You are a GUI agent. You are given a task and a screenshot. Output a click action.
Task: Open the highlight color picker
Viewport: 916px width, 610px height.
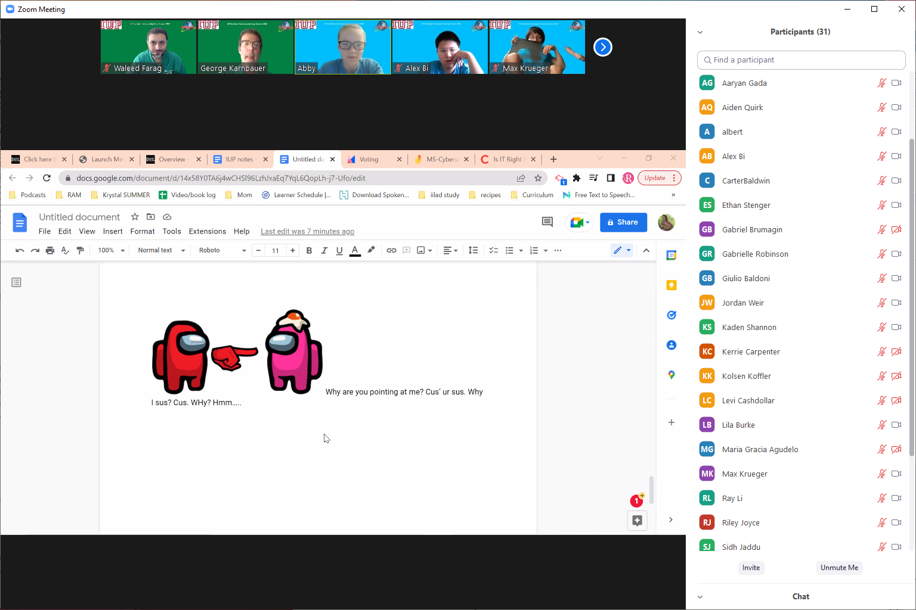click(371, 250)
